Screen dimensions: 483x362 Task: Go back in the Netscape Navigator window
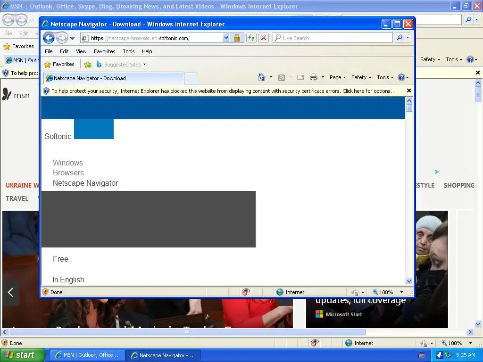coord(49,38)
